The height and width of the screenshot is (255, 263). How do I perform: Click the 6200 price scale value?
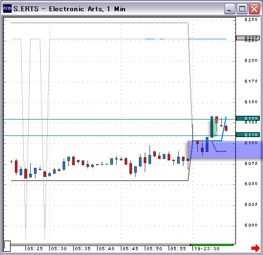(251, 61)
